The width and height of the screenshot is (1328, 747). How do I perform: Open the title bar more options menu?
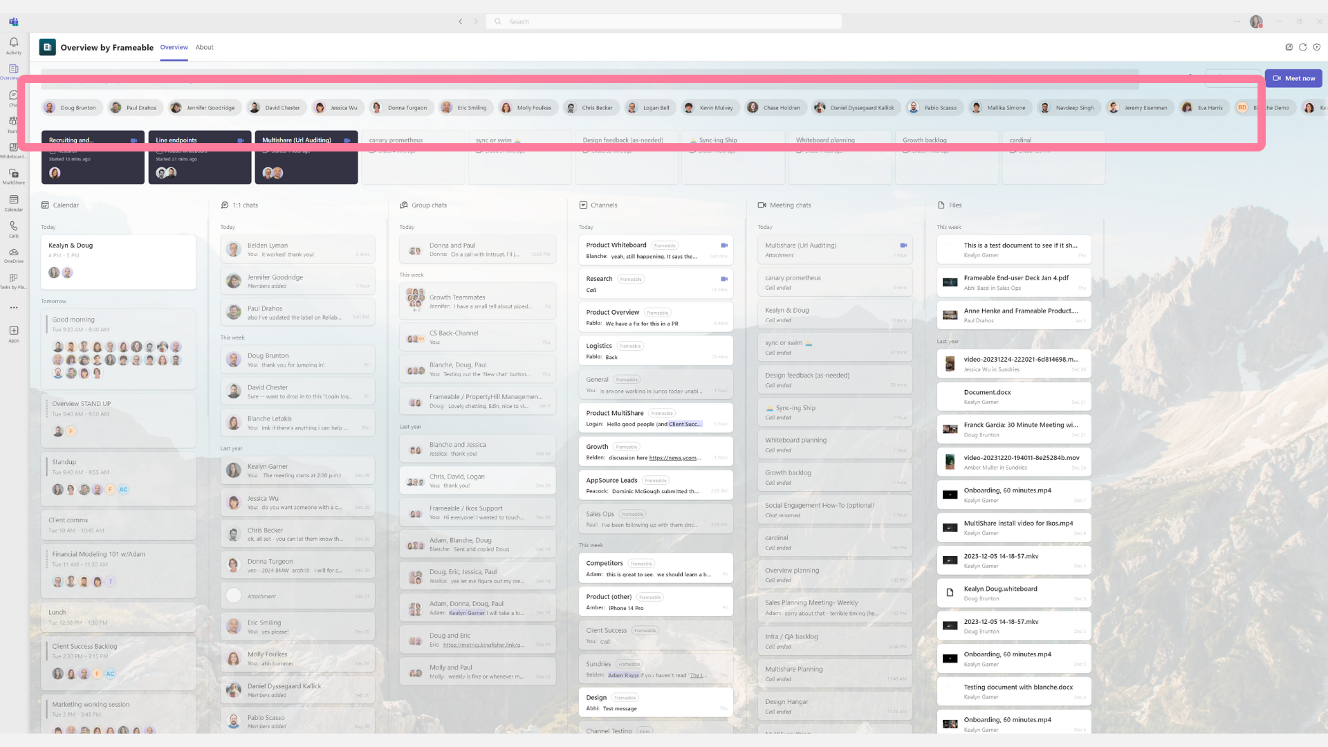(x=1237, y=21)
